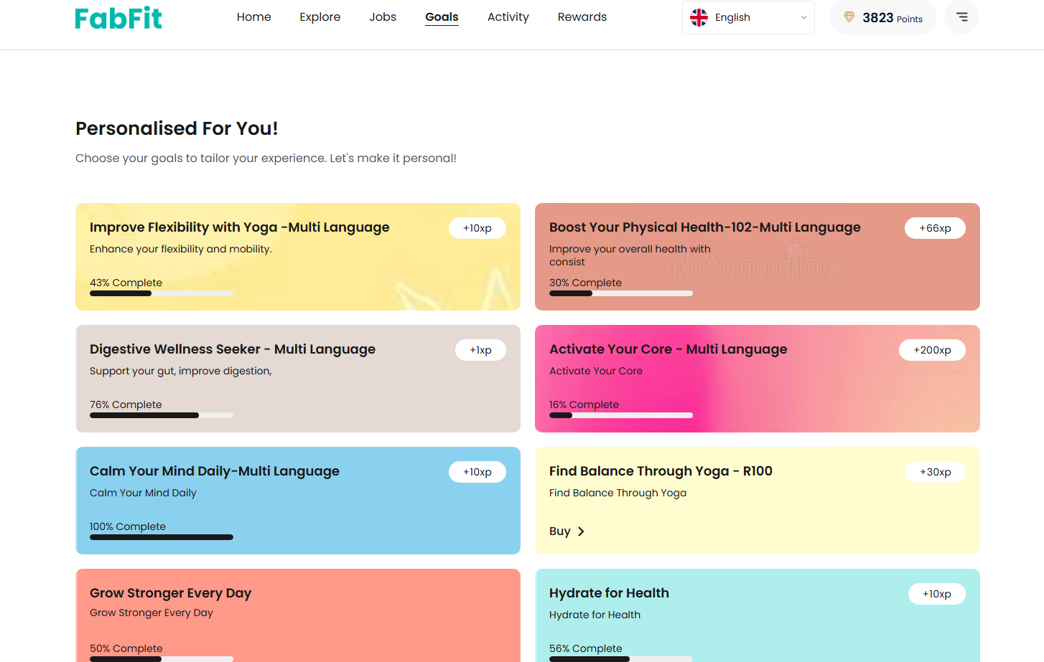1044x662 pixels.
Task: Click the Buy arrow chevron
Action: tap(582, 531)
